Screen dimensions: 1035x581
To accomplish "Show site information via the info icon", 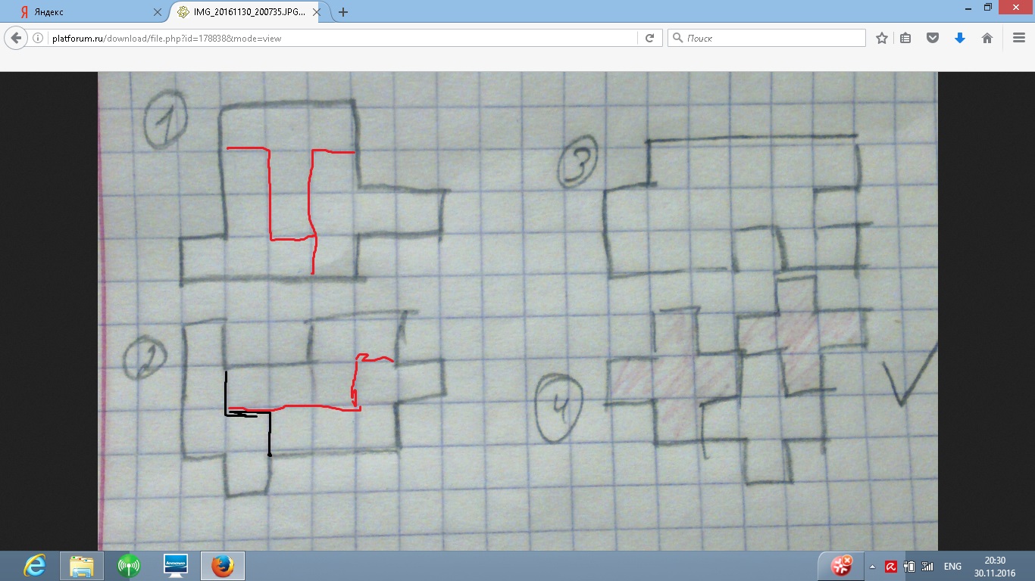I will pyautogui.click(x=38, y=38).
